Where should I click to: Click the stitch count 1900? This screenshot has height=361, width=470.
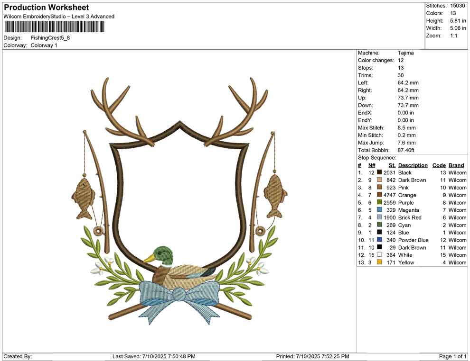389,217
